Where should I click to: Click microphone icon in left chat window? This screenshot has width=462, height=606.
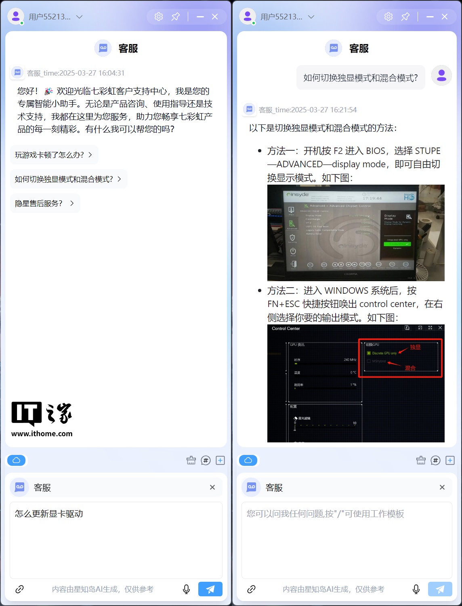[x=186, y=589]
